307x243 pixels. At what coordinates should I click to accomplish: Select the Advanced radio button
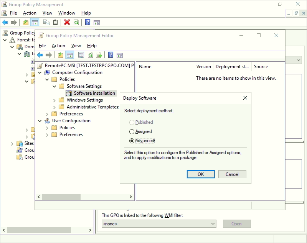coord(132,141)
